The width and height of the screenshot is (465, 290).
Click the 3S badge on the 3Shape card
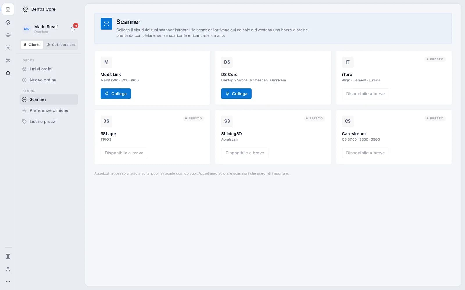point(106,121)
